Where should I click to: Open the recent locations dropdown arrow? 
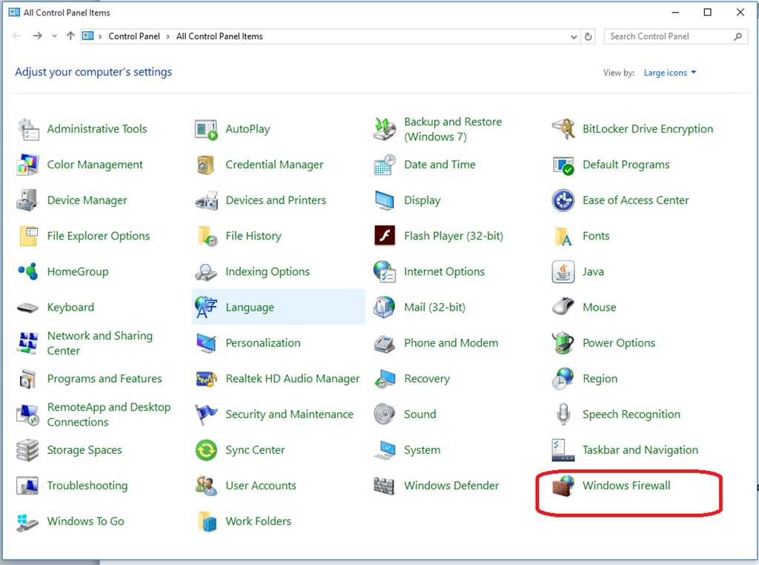click(54, 36)
